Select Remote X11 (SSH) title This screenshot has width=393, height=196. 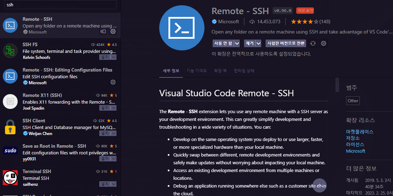tap(42, 96)
